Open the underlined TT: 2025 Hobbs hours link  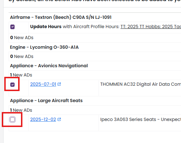(151, 27)
